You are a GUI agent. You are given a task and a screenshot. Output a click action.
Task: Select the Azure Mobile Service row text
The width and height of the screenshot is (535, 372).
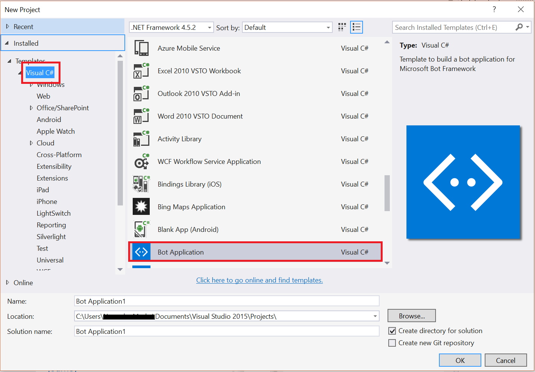(x=189, y=48)
